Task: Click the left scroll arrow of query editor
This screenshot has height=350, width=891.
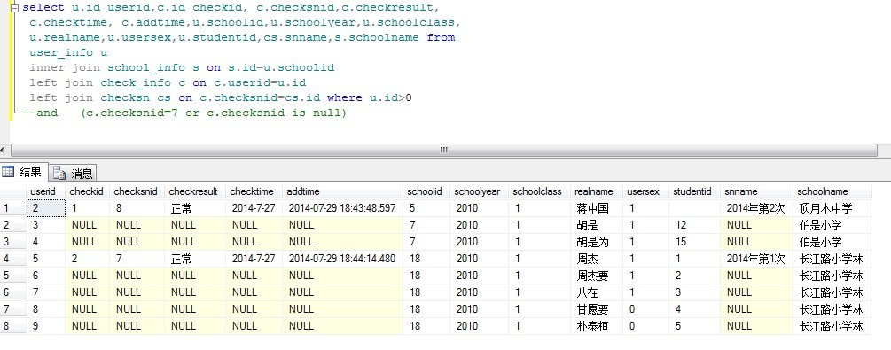Action: tap(4, 150)
